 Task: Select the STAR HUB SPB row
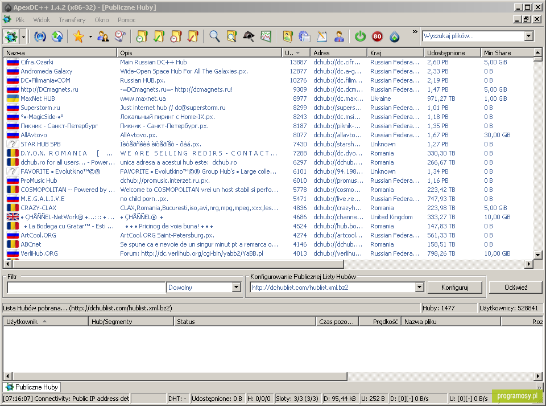click(x=268, y=144)
